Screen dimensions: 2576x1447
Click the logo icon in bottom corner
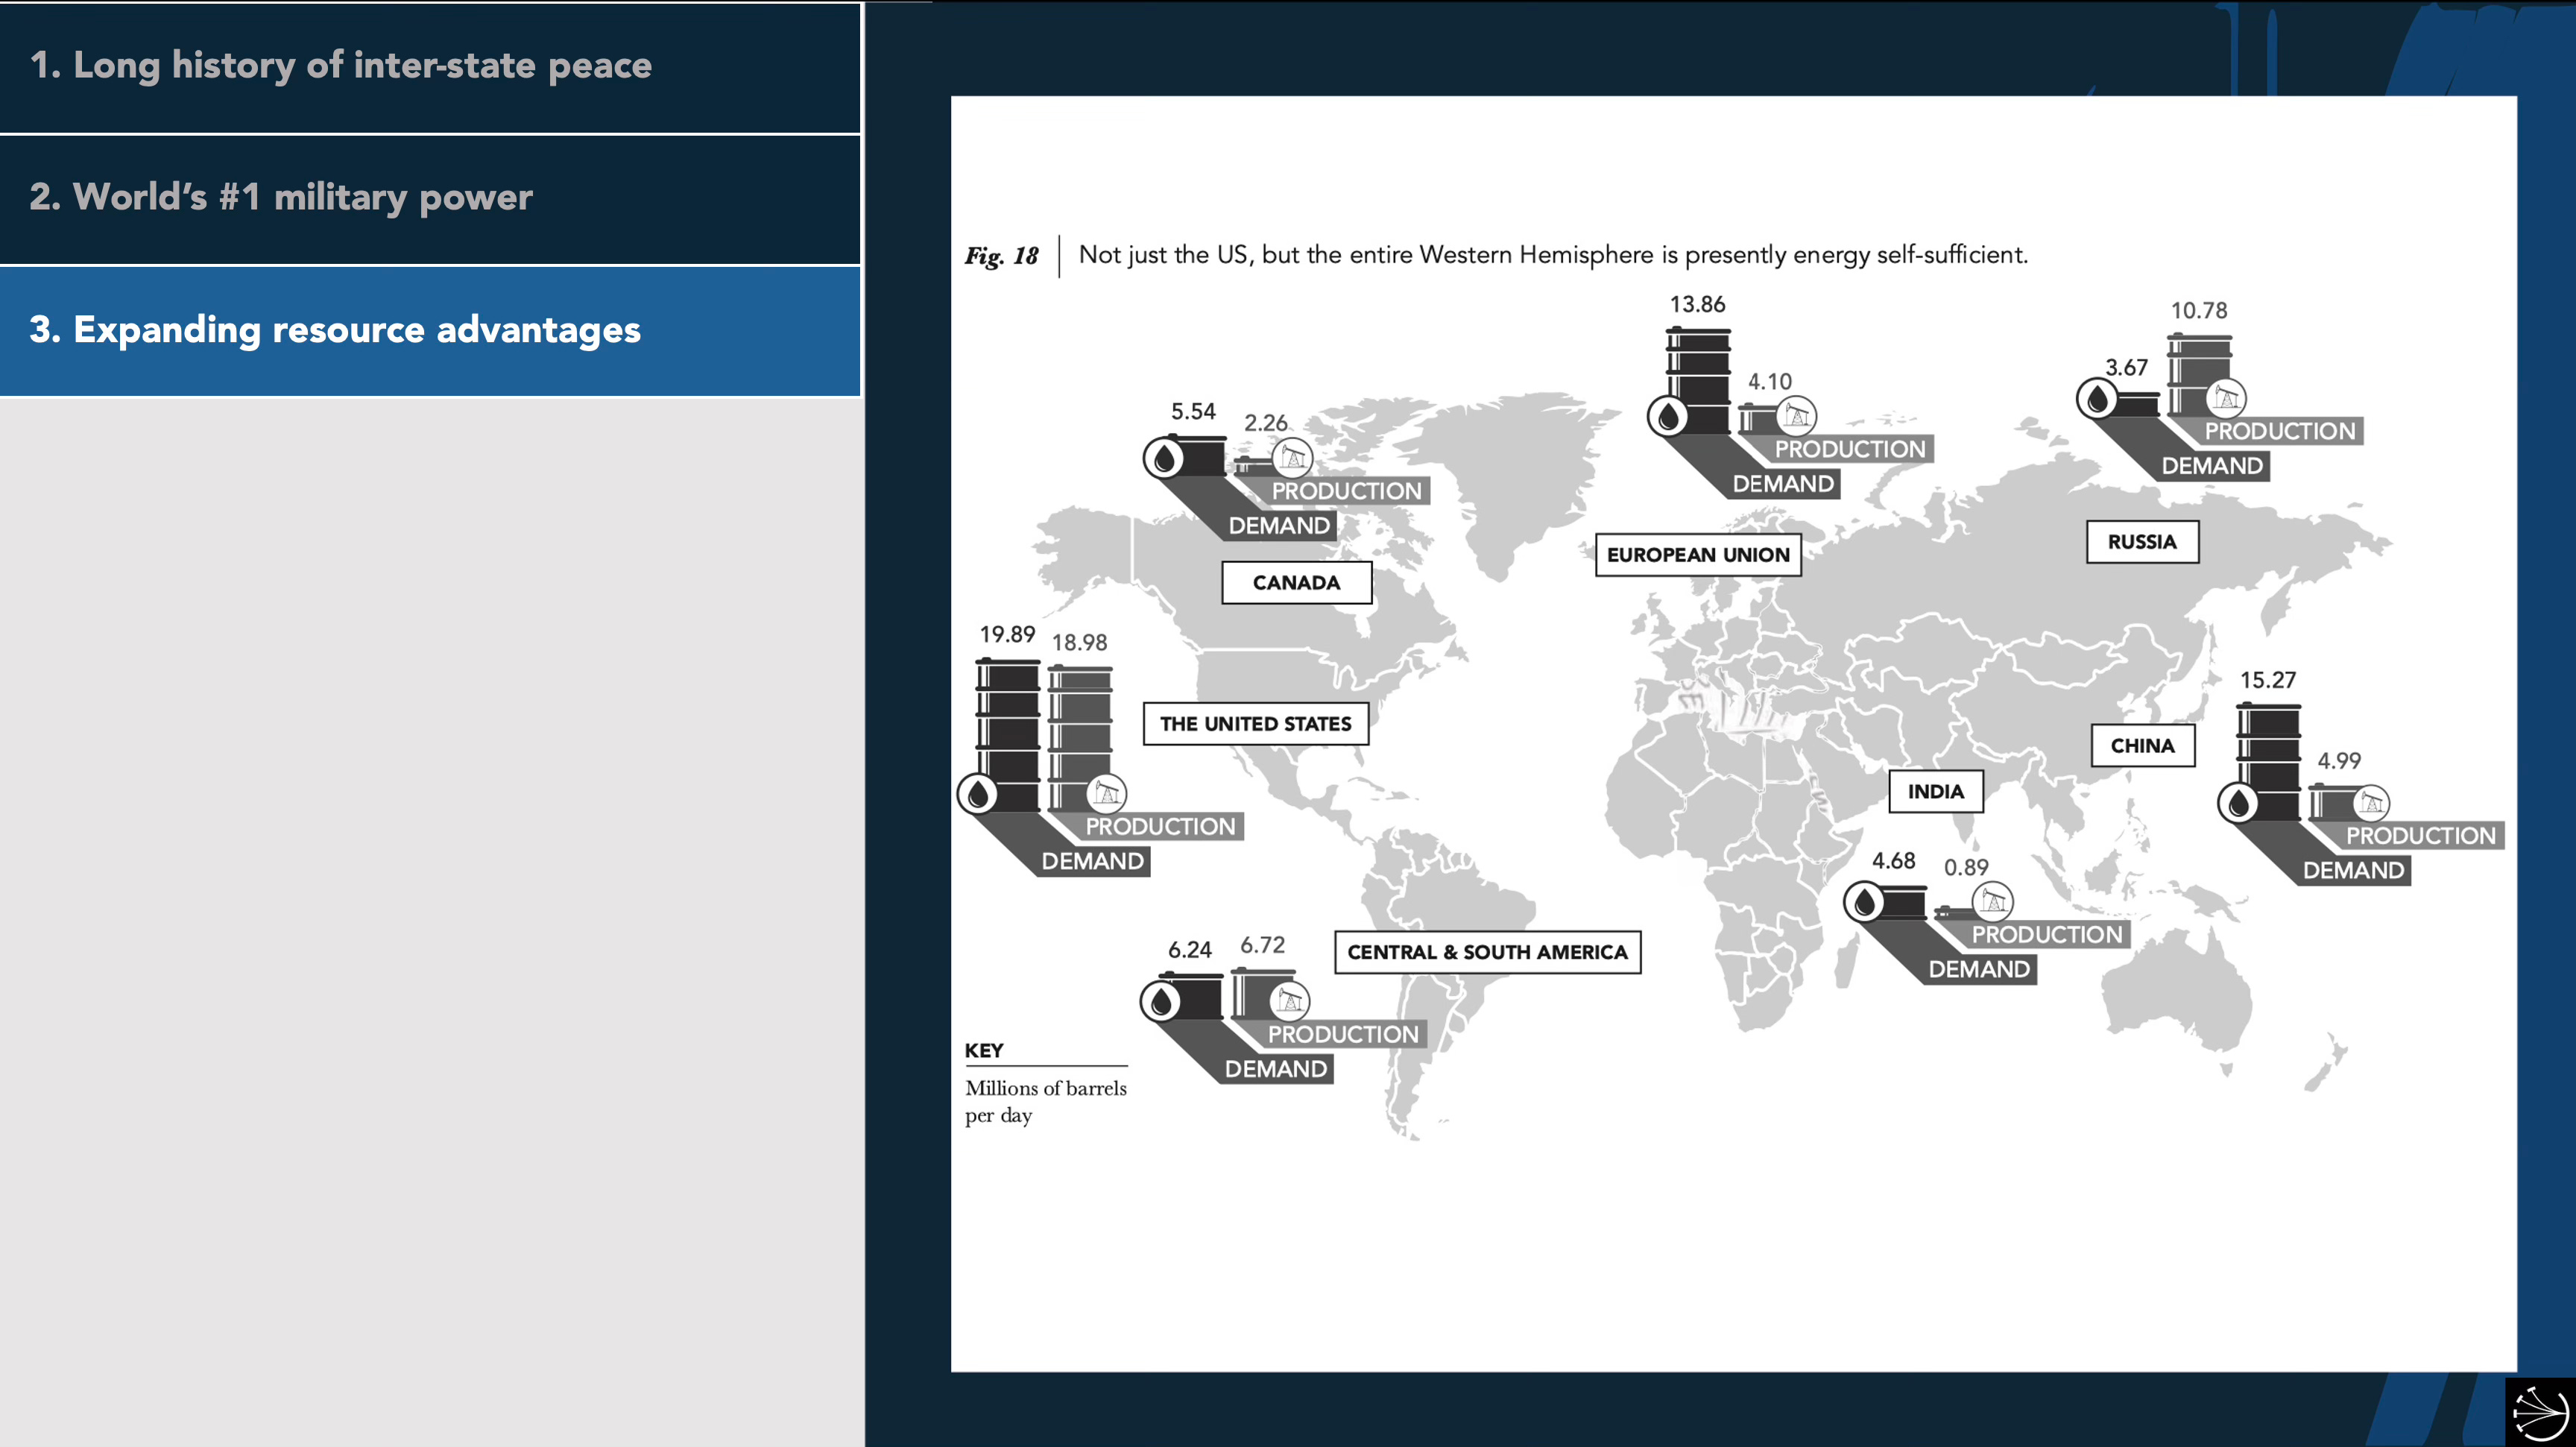pyautogui.click(x=2540, y=1412)
